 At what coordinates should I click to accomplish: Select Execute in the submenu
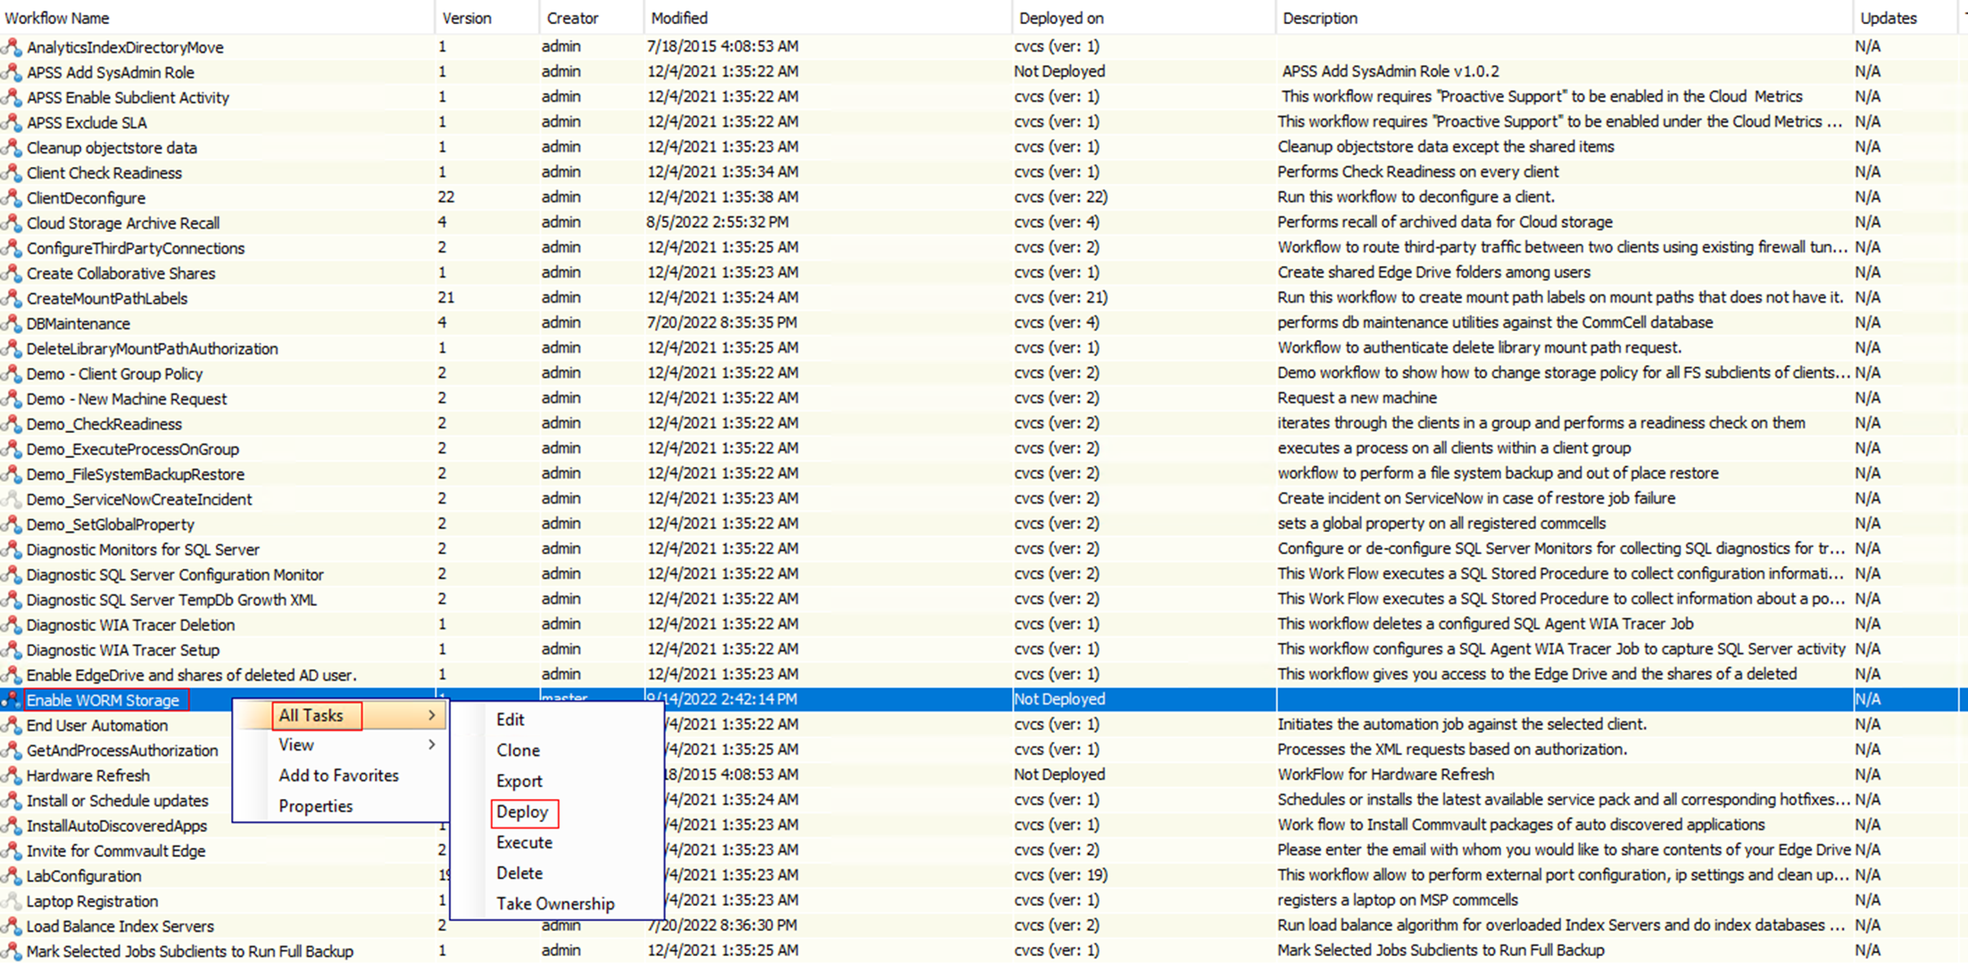pyautogui.click(x=525, y=843)
